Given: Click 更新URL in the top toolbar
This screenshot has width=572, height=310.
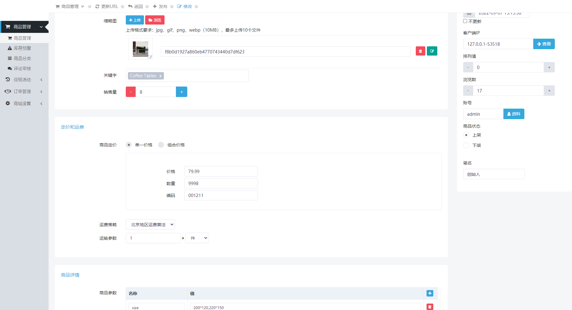Looking at the screenshot, I should pyautogui.click(x=107, y=6).
